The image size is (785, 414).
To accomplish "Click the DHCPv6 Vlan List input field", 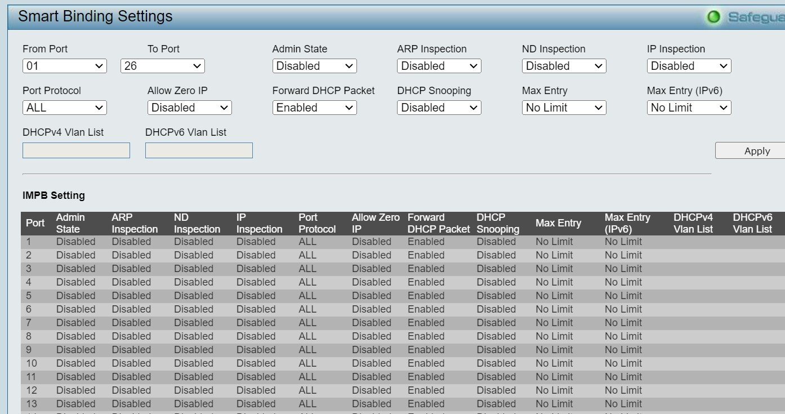I will coord(199,150).
